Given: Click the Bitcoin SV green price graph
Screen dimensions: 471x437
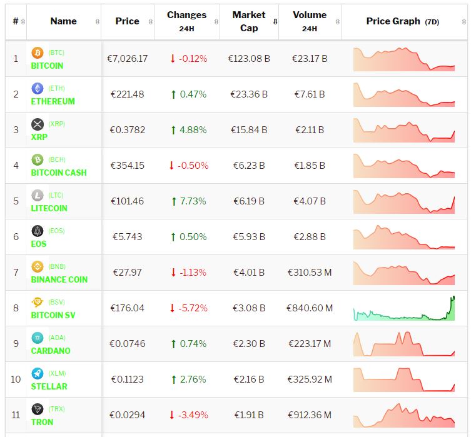Looking at the screenshot, I should [404, 308].
